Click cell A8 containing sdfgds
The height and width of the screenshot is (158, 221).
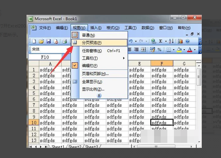coord(50,111)
